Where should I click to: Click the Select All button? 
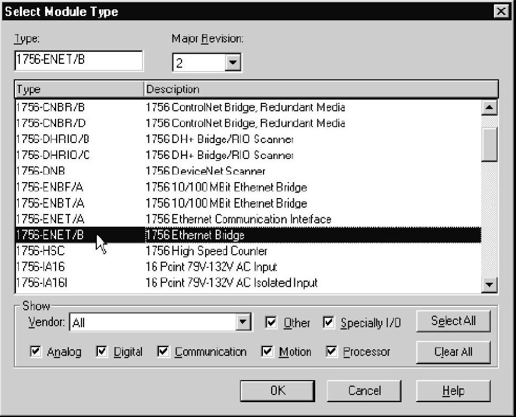pos(453,321)
